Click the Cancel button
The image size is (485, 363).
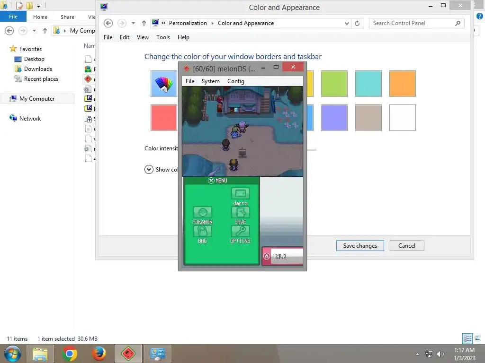coord(407,246)
